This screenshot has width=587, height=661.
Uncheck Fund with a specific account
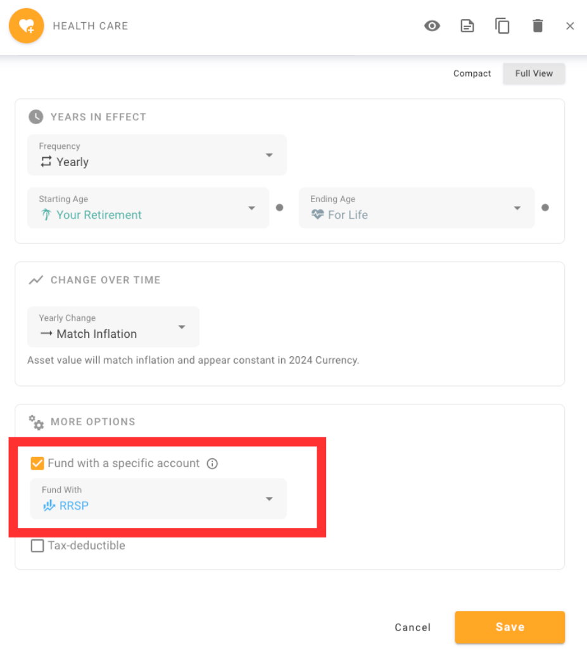click(37, 463)
